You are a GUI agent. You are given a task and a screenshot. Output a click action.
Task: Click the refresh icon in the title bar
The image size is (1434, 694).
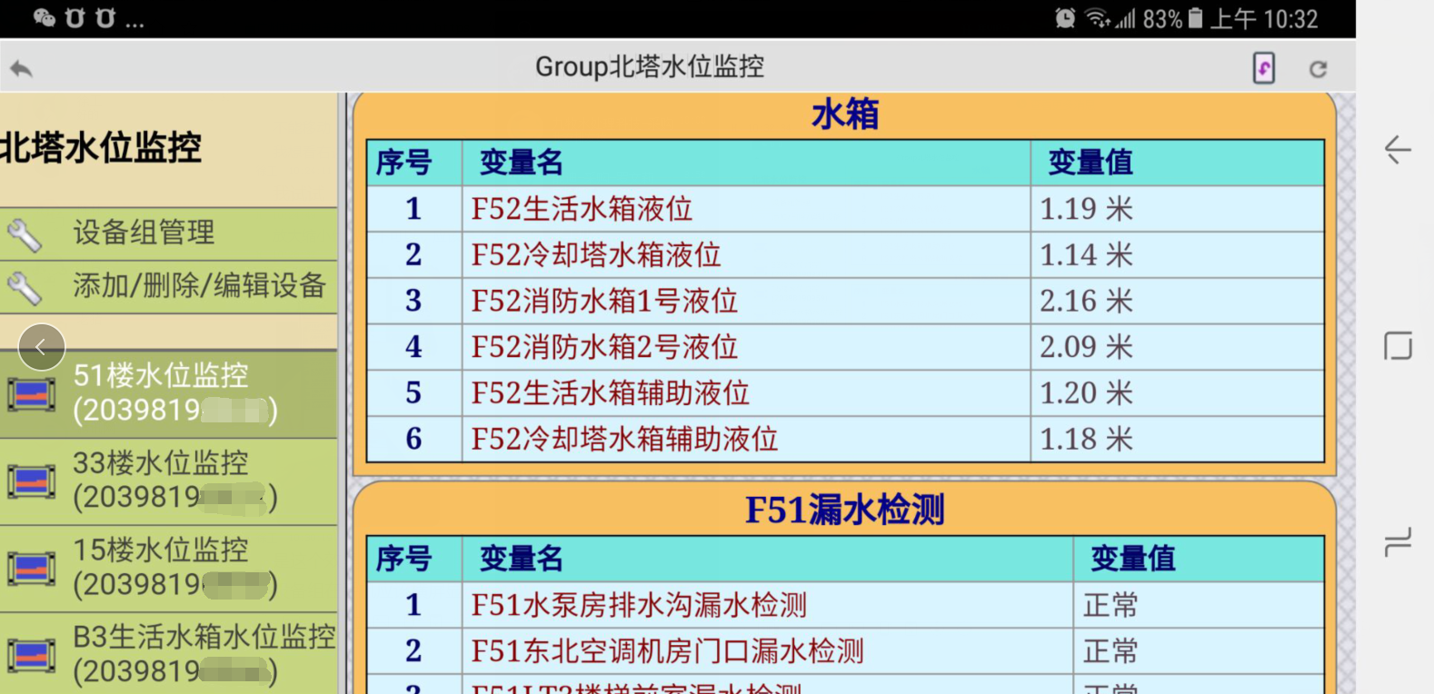click(x=1318, y=68)
